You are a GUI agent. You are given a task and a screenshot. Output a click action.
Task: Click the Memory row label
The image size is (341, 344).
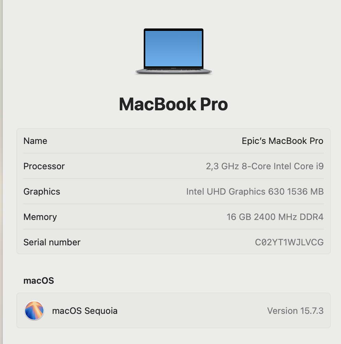pyautogui.click(x=40, y=217)
